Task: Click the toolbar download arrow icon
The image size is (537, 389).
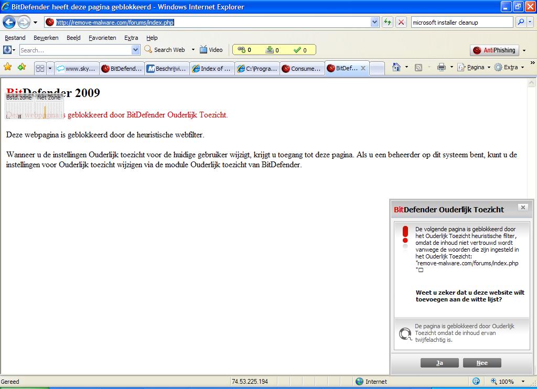Action: (7, 50)
